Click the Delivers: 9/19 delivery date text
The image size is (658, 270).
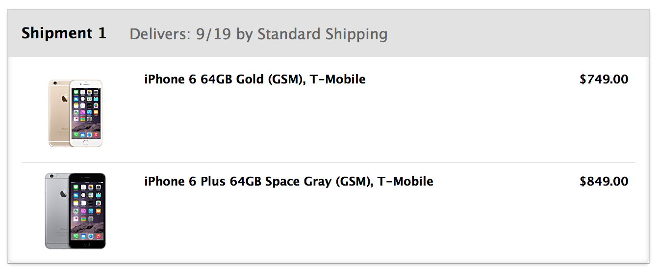180,34
